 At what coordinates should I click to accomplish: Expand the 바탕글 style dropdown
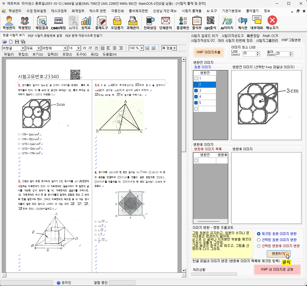click(x=23, y=48)
